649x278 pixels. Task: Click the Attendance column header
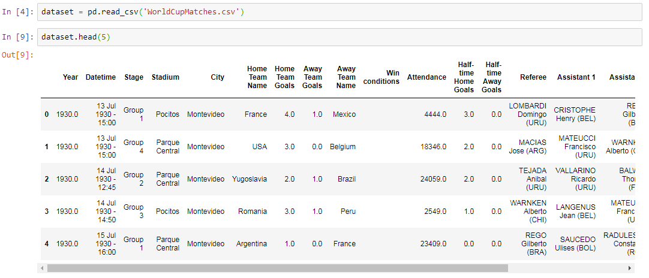point(426,77)
